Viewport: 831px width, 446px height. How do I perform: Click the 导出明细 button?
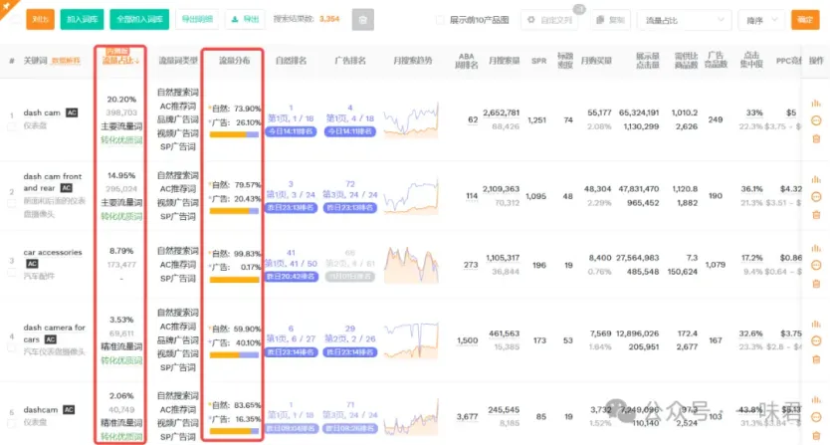[x=197, y=19]
